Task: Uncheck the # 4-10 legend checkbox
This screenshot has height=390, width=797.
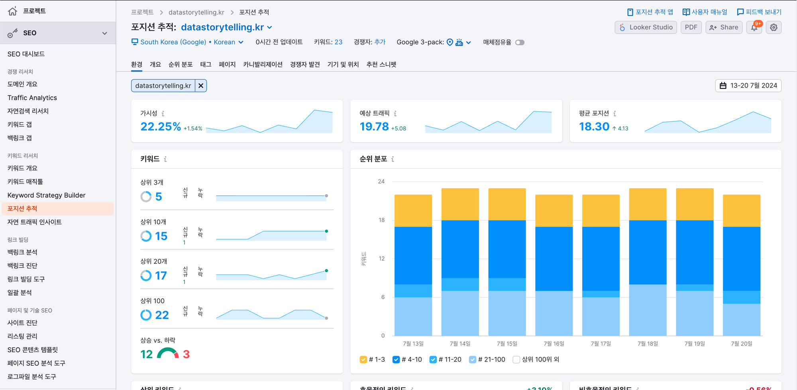Action: click(396, 360)
